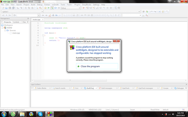
Task: Close the crash dialog with X
Action: pyautogui.click(x=116, y=41)
